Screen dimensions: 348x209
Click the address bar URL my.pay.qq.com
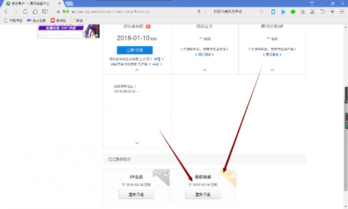tap(111, 12)
